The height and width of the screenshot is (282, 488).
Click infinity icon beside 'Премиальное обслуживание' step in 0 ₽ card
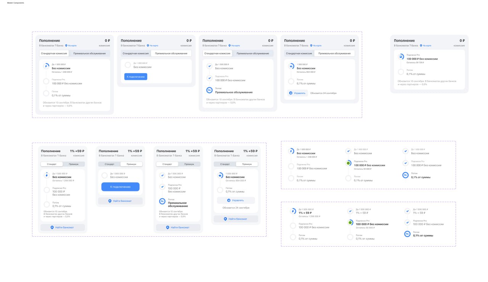209,90
